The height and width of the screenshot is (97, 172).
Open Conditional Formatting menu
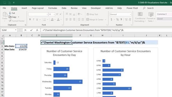pos(140,17)
